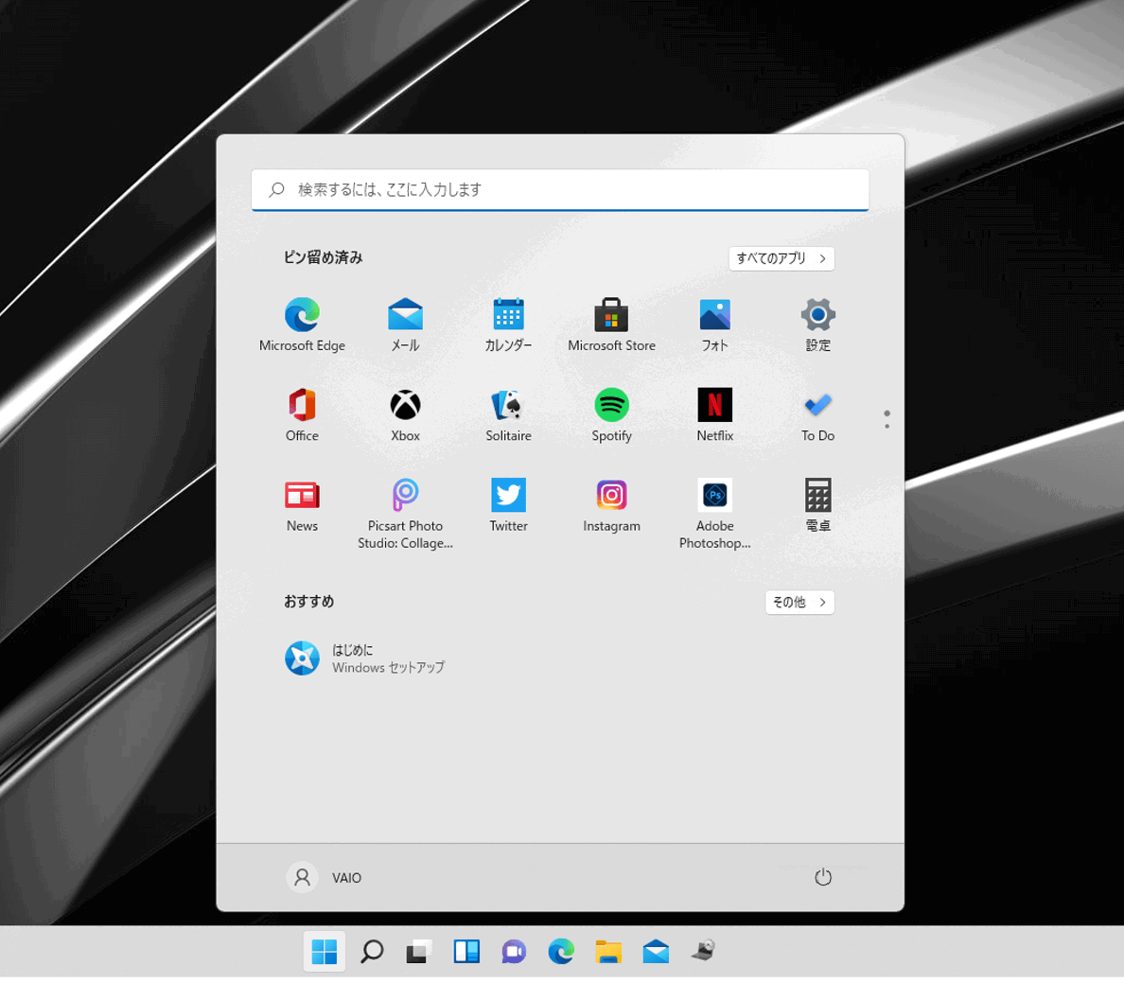Image resolution: width=1124 pixels, height=983 pixels.
Task: Open 設定 gear icon
Action: 817,325
